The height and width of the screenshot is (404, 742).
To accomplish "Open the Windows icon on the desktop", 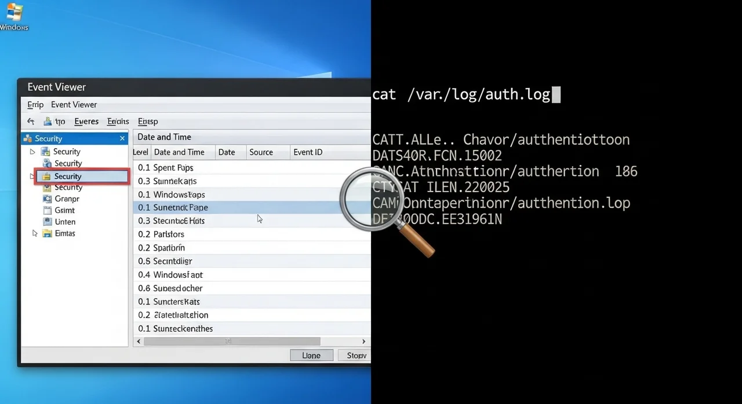I will 13,13.
